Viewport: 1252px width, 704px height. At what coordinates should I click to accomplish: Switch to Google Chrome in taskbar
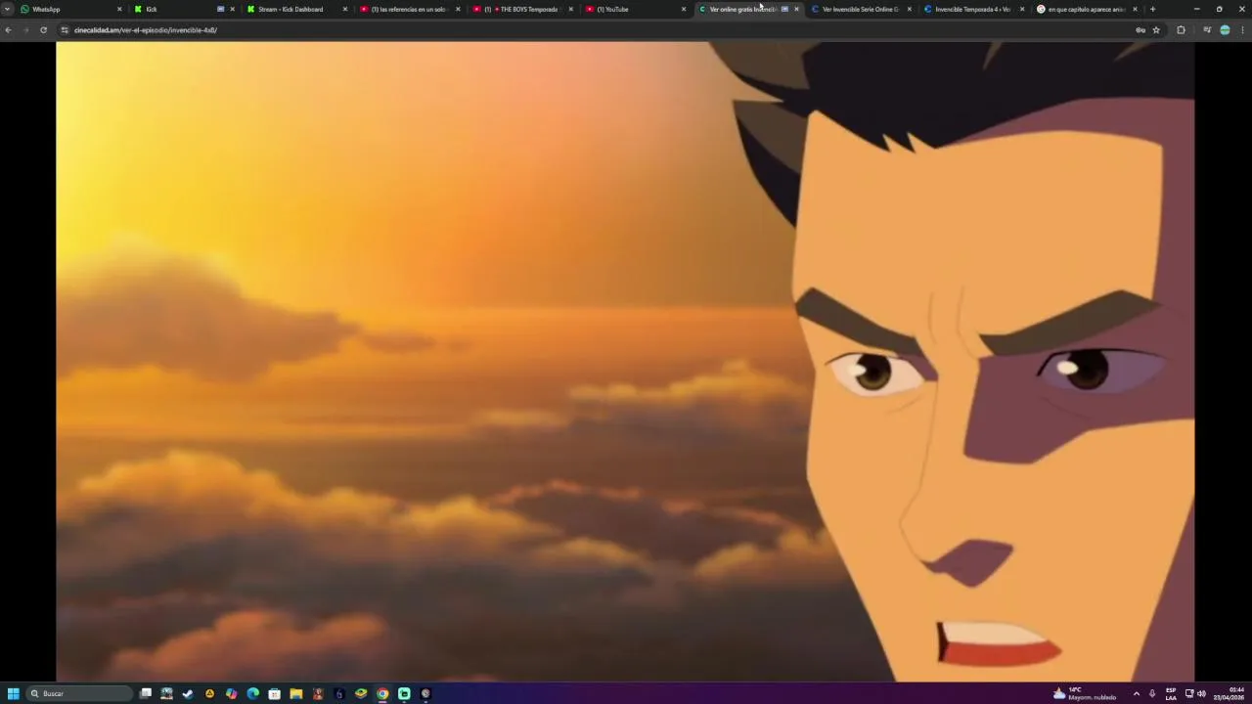pyautogui.click(x=382, y=693)
